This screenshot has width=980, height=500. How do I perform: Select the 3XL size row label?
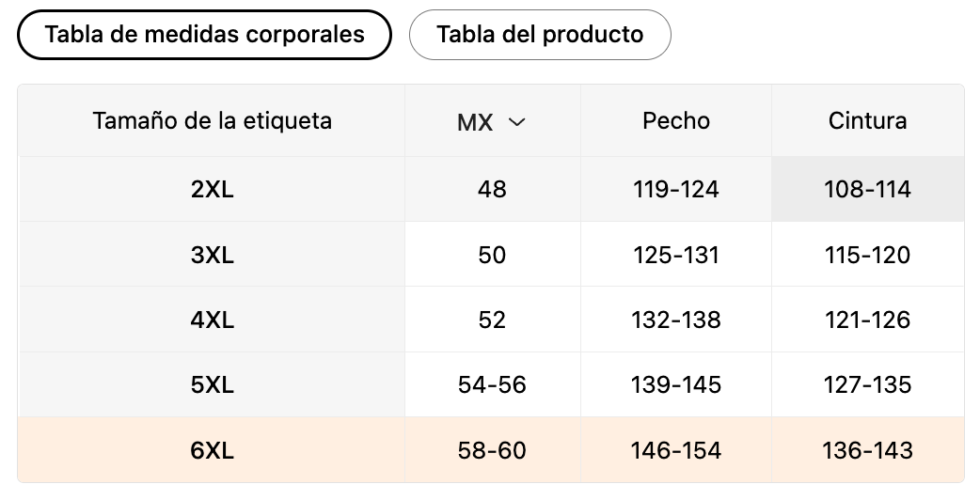coord(212,255)
